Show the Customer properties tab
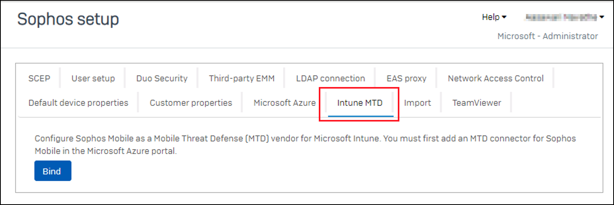The image size is (614, 205). (191, 103)
